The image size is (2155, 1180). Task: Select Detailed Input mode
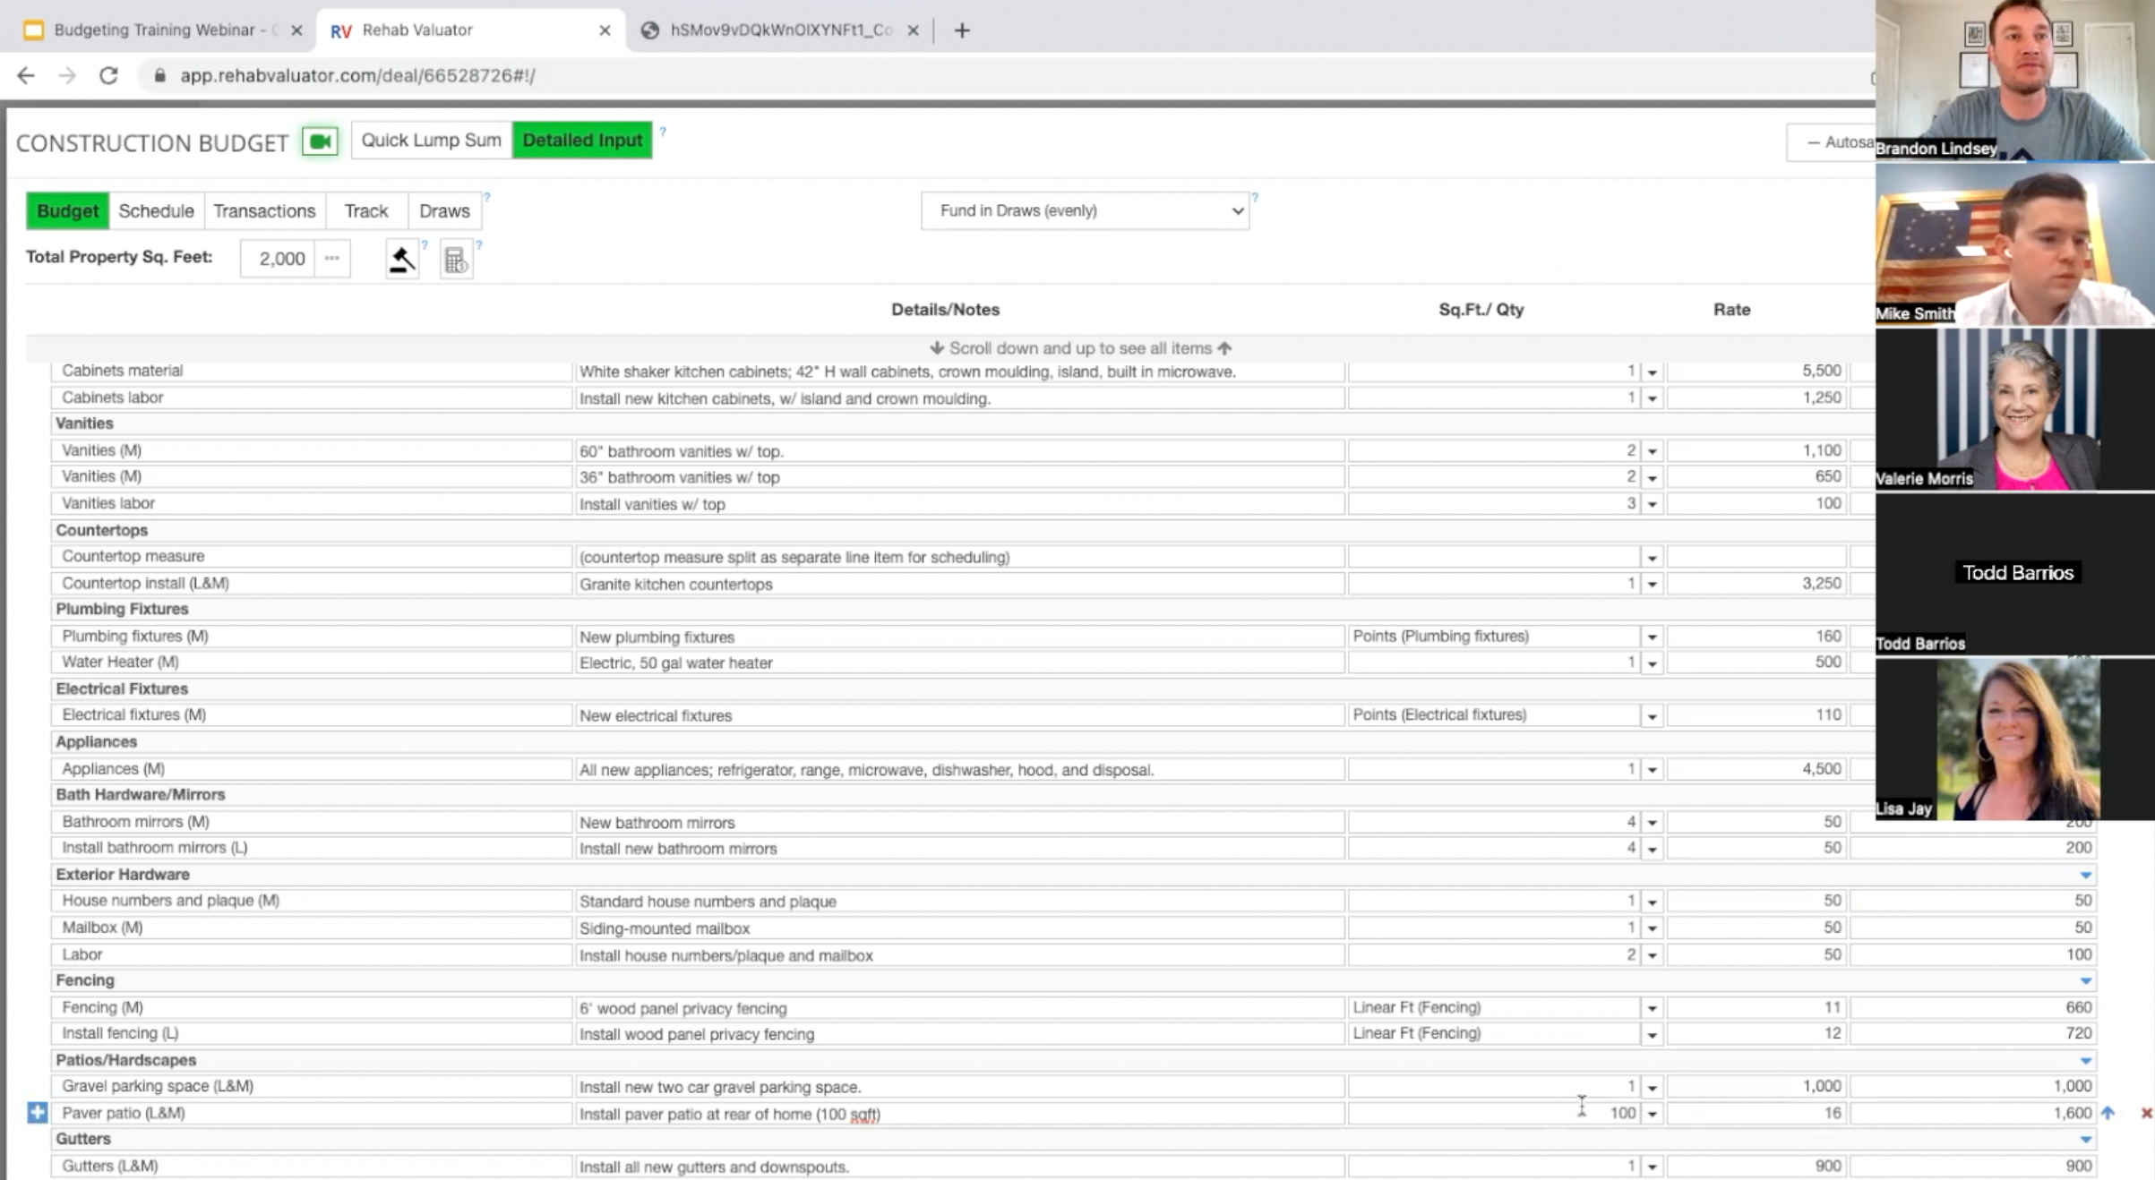(582, 141)
